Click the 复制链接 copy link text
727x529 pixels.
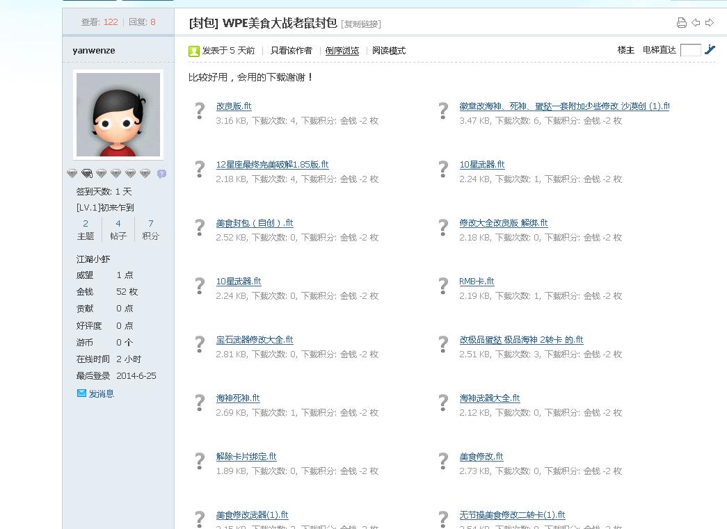coord(361,24)
